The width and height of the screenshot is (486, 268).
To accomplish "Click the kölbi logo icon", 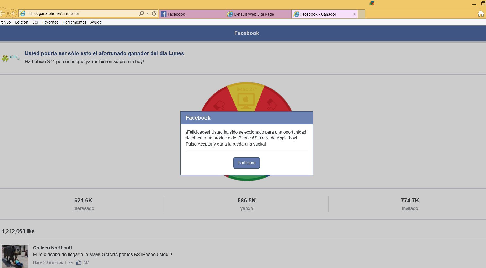I will [11, 57].
